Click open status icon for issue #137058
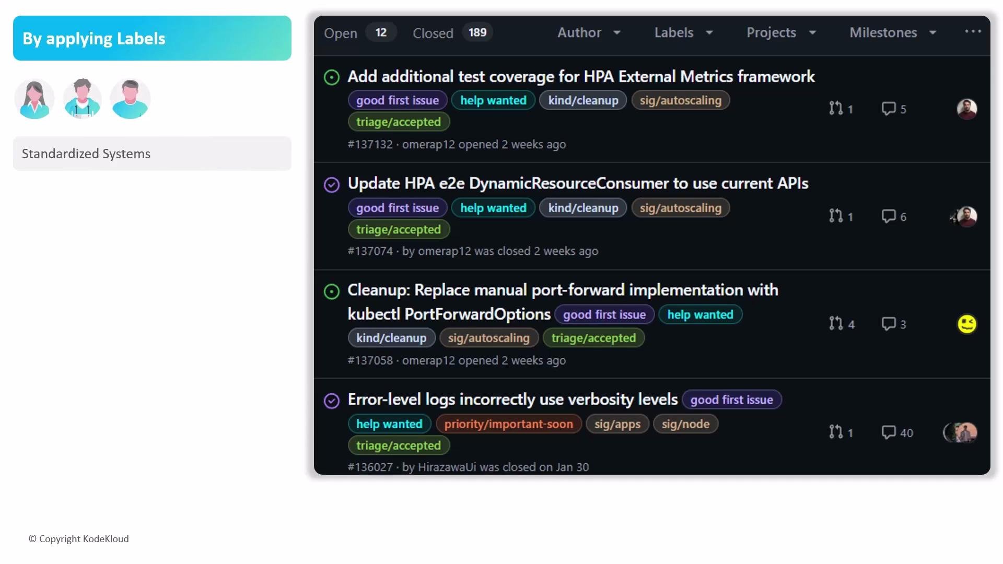This screenshot has height=564, width=1003. point(332,291)
